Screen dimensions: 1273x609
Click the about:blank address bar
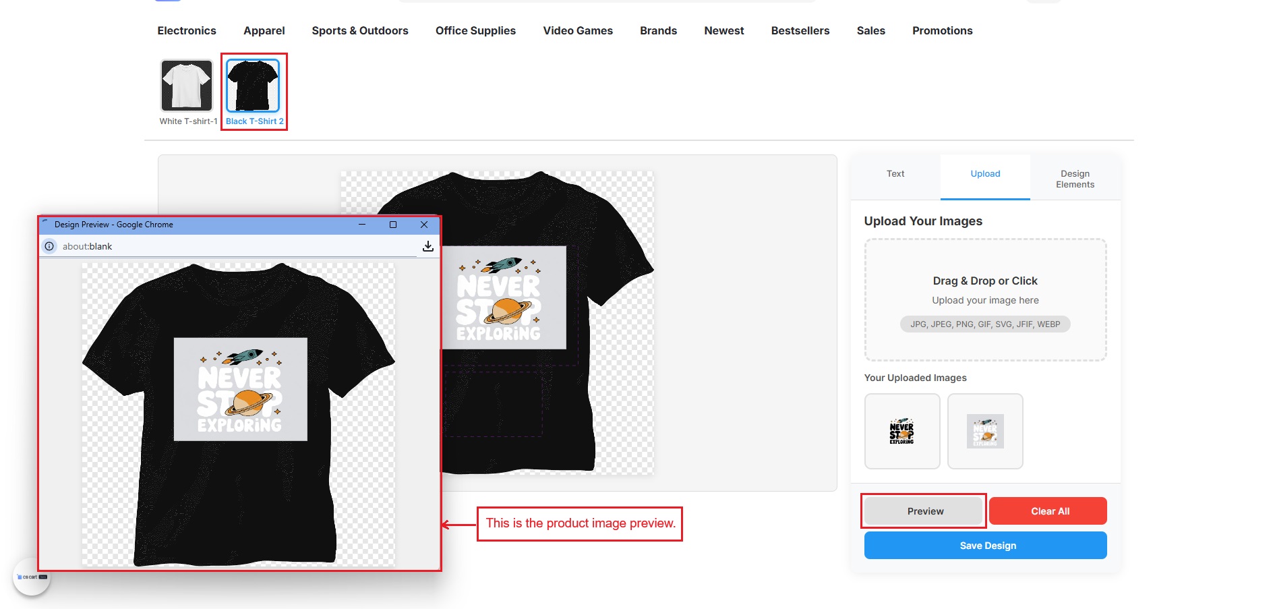tap(236, 246)
